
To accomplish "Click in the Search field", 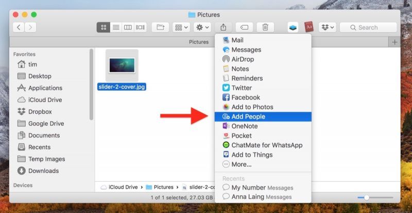I will pos(371,27).
